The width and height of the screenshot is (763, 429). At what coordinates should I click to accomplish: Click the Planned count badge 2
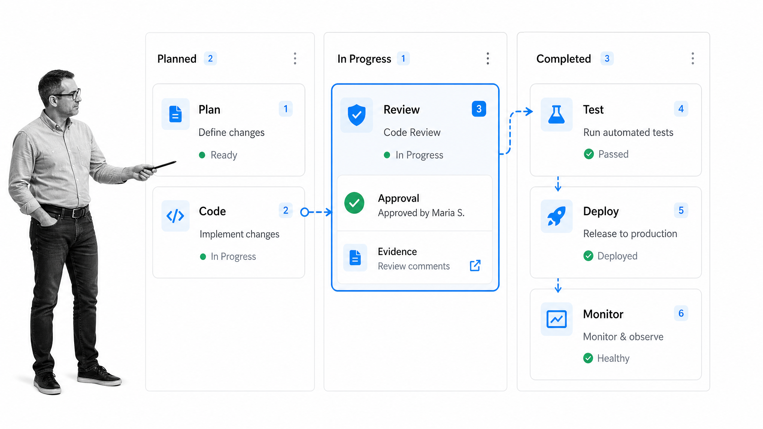tap(210, 58)
